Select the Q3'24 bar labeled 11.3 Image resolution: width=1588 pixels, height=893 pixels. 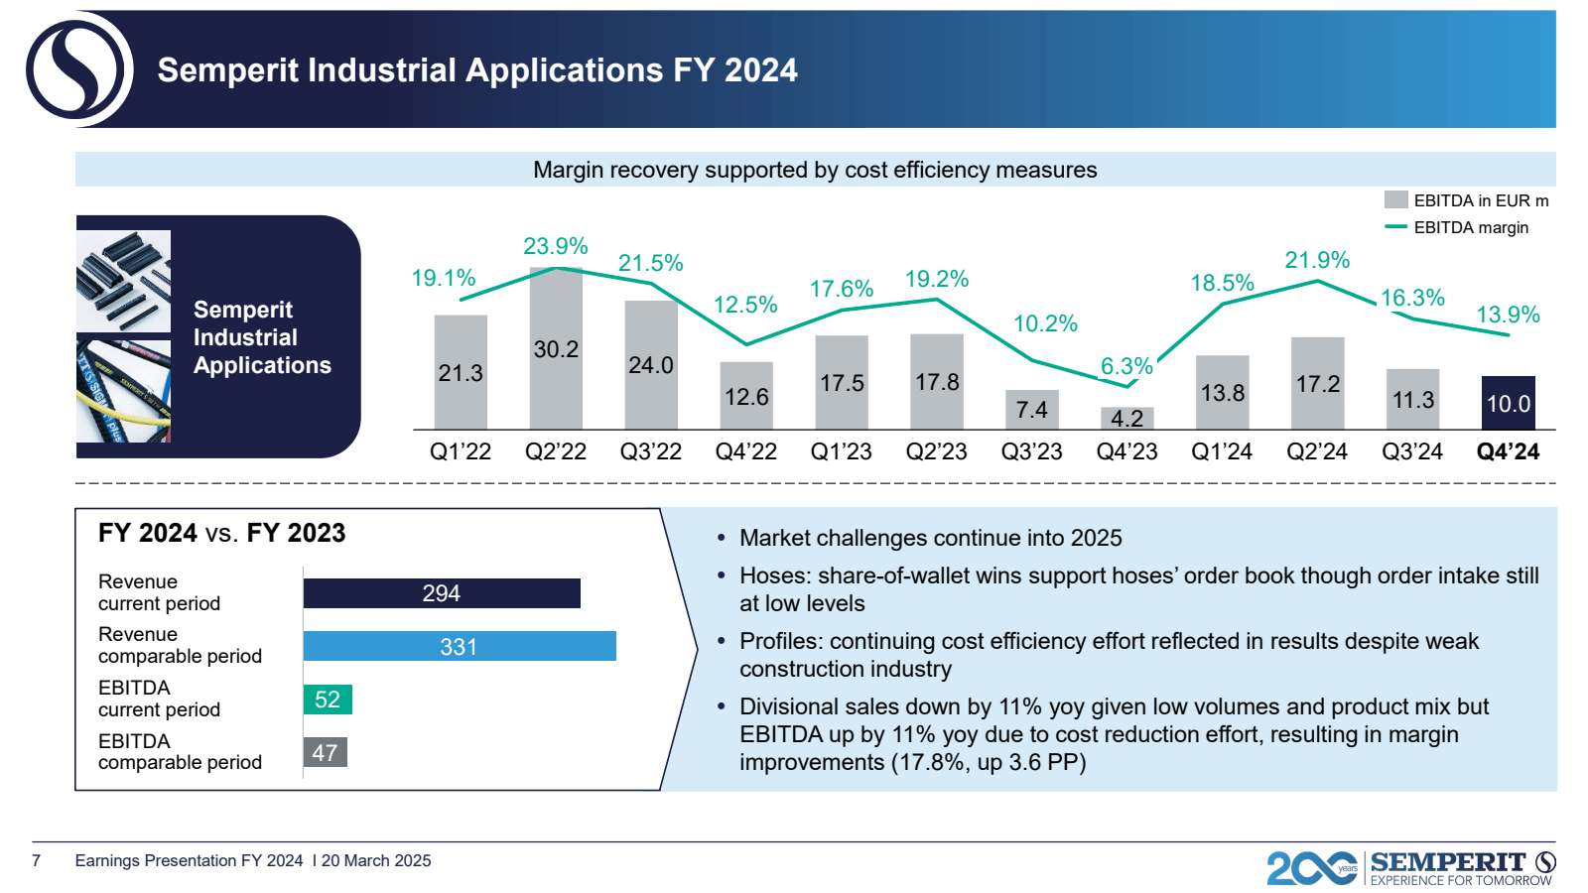point(1413,399)
